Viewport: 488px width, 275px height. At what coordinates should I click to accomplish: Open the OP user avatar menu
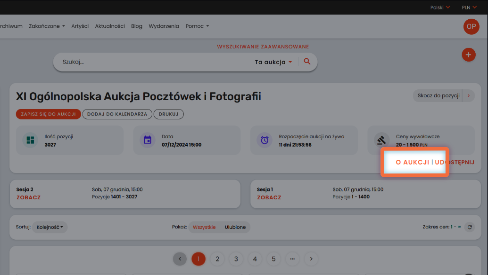[x=471, y=26]
